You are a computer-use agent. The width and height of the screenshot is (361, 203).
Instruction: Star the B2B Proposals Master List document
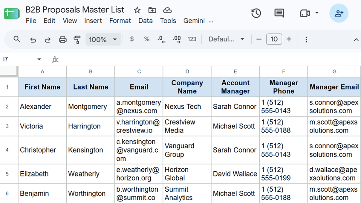point(137,10)
